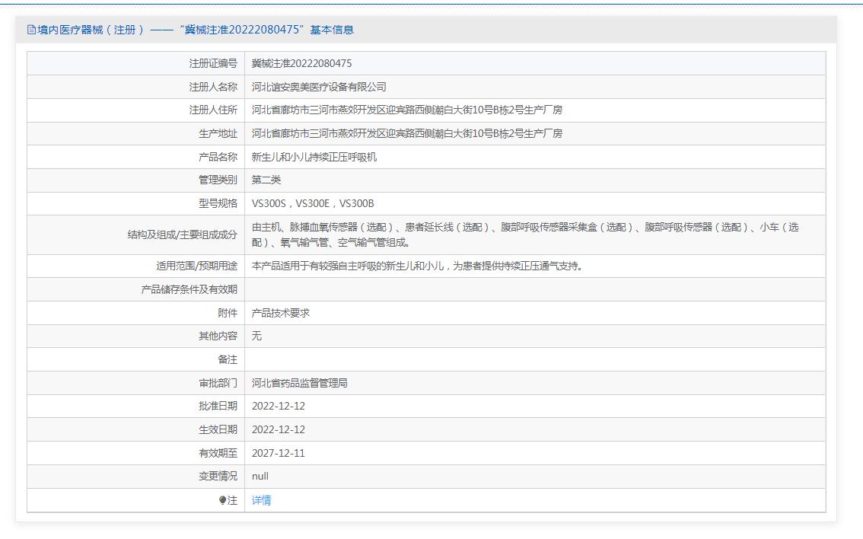The height and width of the screenshot is (539, 863).
Task: Click the 适用范围/预期用途 label
Action: pos(196,266)
